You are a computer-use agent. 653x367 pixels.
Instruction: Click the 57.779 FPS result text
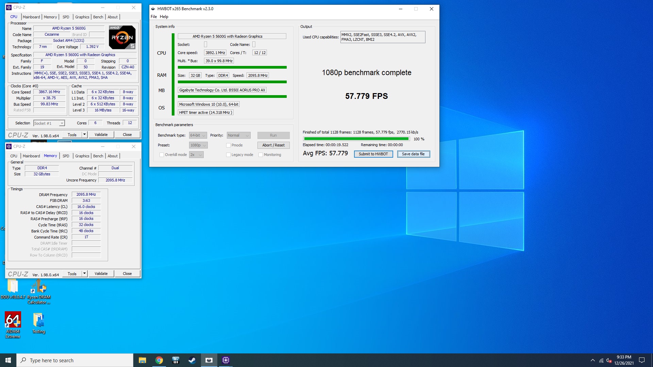point(366,96)
